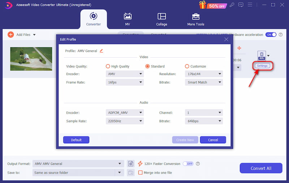Click the hardware acceleration help icon
289x183 pixels.
pos(281,35)
